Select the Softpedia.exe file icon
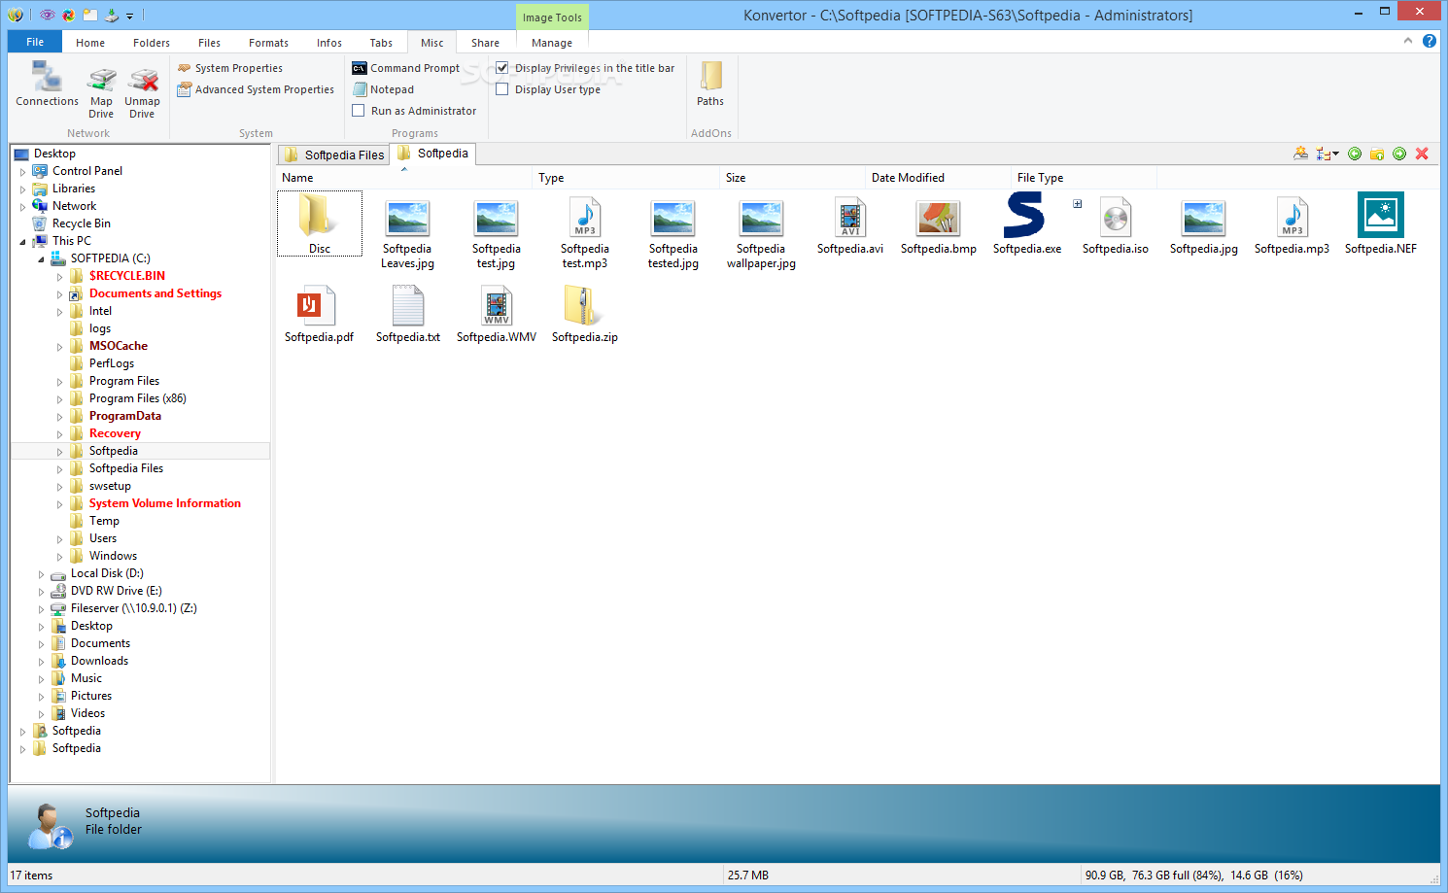 point(1024,215)
